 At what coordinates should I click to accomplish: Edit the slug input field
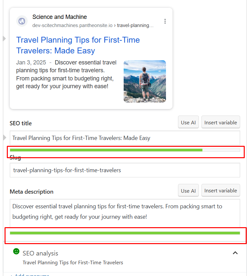125,170
